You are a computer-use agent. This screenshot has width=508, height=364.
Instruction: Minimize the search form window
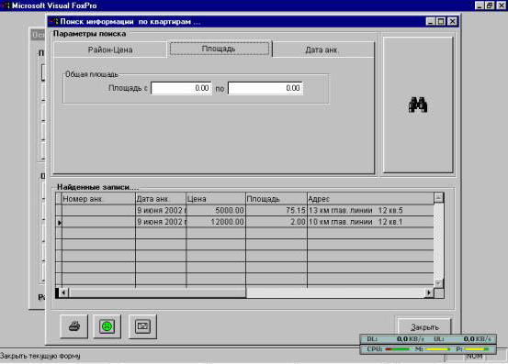430,22
